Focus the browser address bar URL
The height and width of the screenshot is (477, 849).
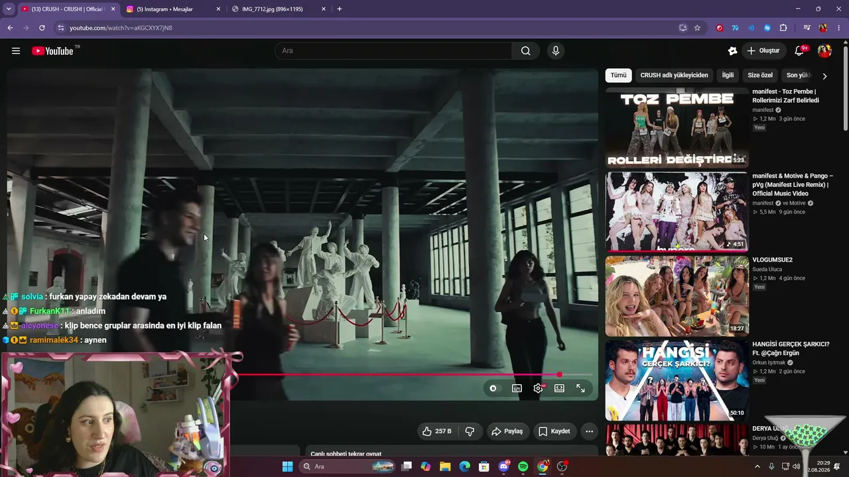pyautogui.click(x=121, y=28)
